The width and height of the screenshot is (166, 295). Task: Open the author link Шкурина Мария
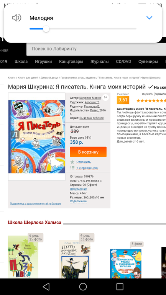(90, 98)
